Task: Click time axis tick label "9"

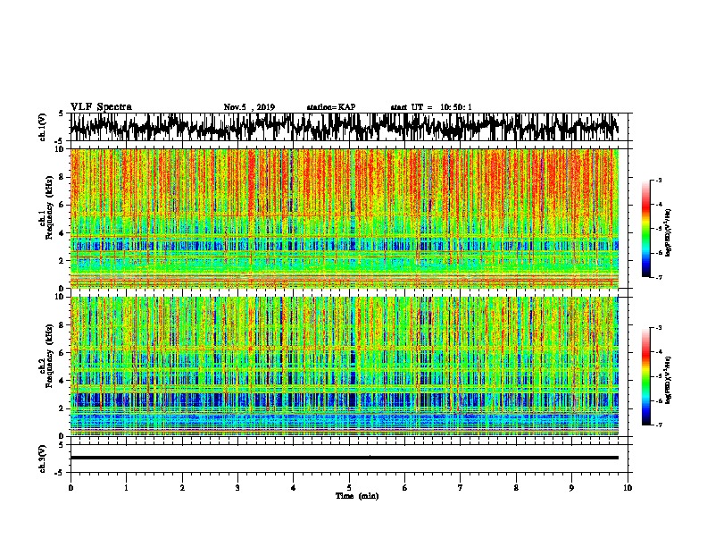Action: (571, 488)
